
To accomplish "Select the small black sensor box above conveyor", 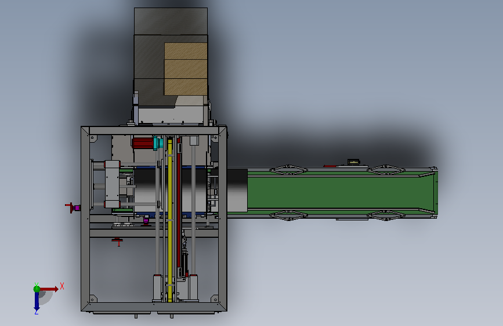I will (x=353, y=162).
